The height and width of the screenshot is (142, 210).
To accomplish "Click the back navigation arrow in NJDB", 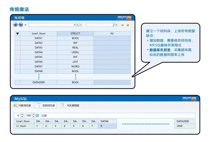I will click(x=15, y=25).
